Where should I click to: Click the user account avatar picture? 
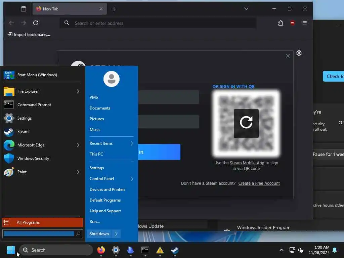pos(112,79)
